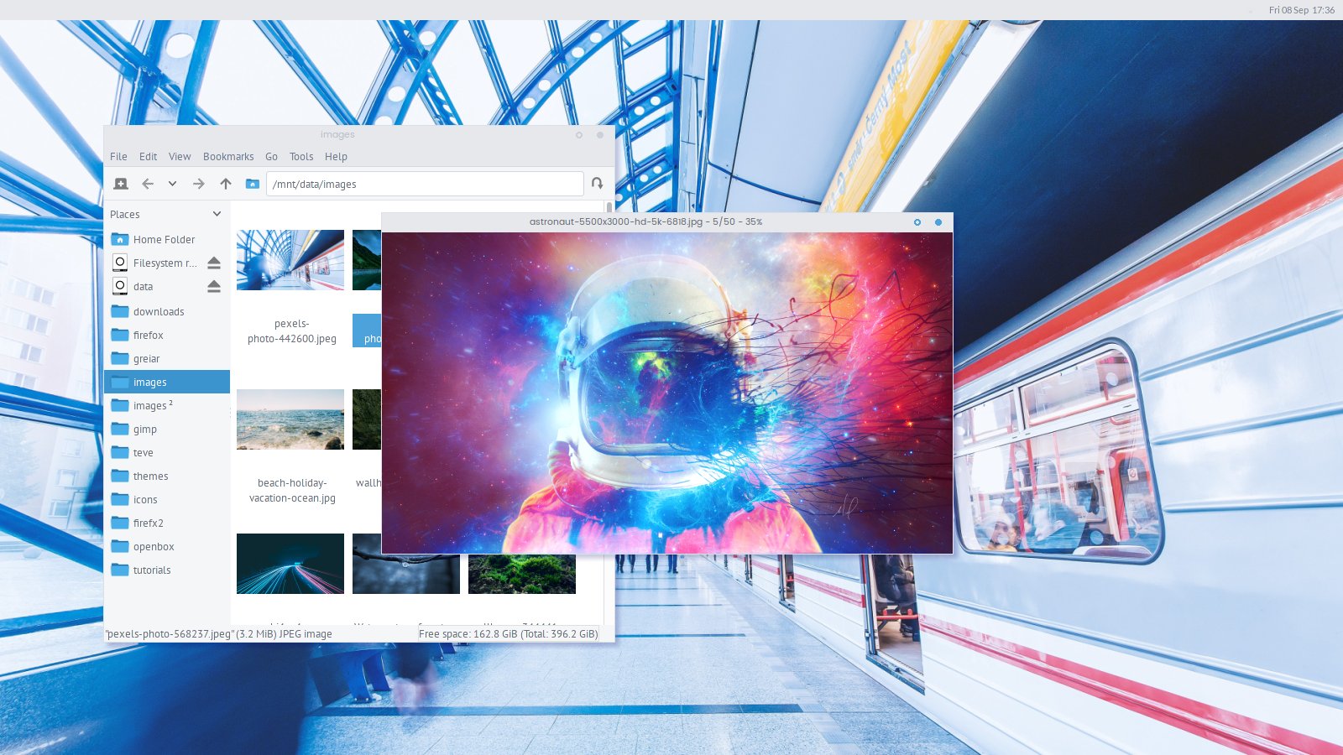Select Home Folder in Places
Image resolution: width=1343 pixels, height=755 pixels.
pos(167,240)
